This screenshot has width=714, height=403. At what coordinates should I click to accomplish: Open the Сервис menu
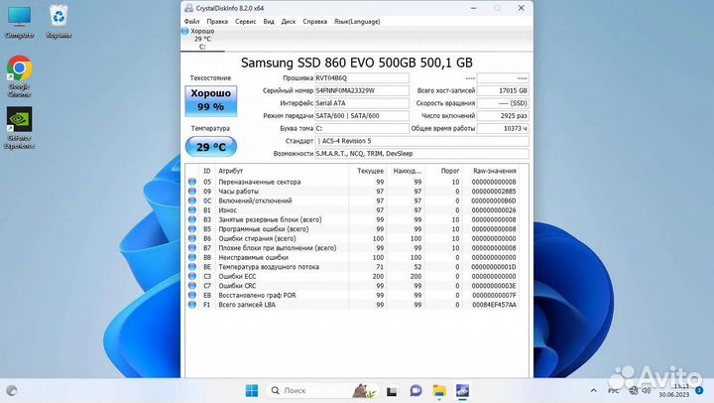click(245, 20)
